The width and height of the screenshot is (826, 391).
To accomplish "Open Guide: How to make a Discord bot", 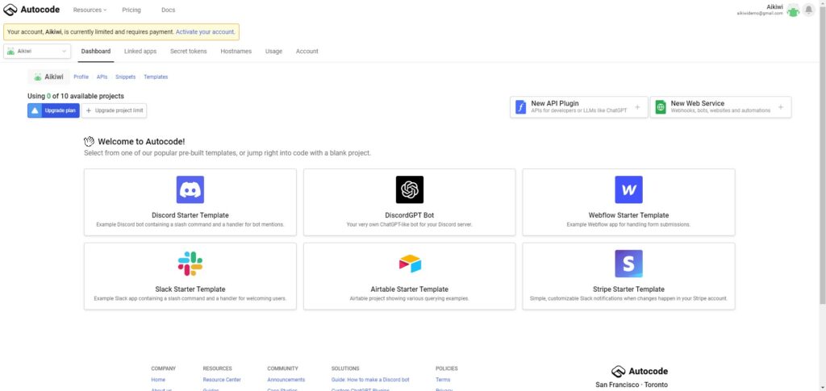I will tap(370, 380).
